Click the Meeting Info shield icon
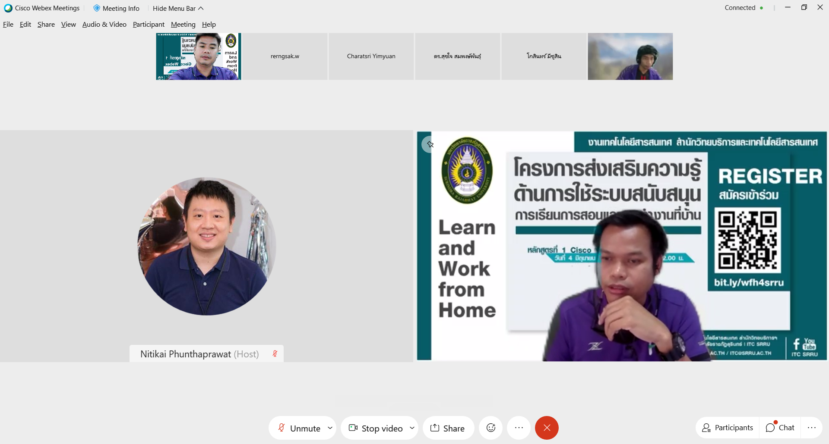The height and width of the screenshot is (444, 829). (97, 8)
